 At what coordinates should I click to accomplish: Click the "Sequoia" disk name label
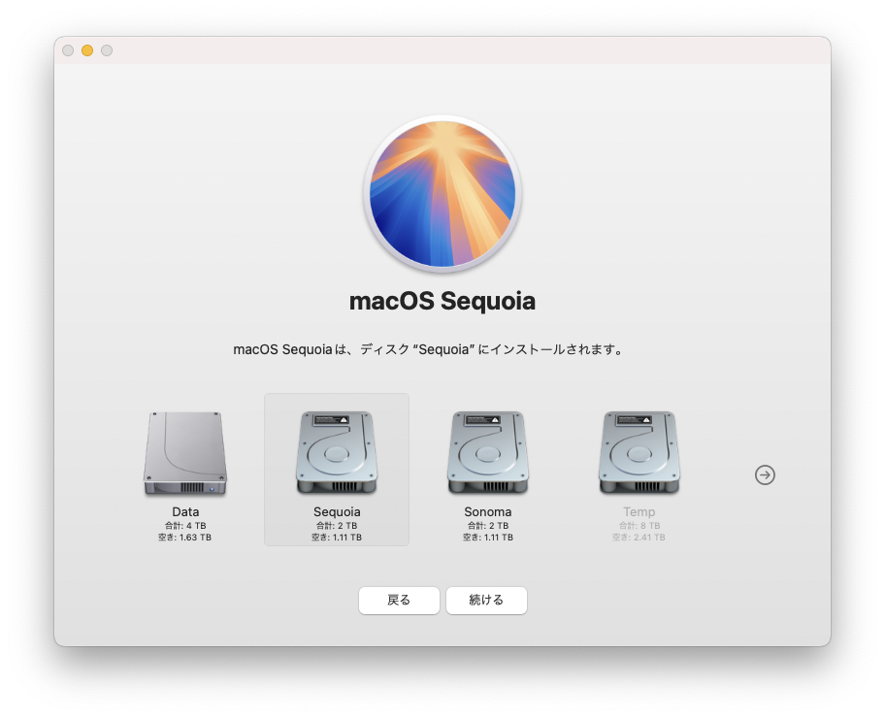coord(337,512)
